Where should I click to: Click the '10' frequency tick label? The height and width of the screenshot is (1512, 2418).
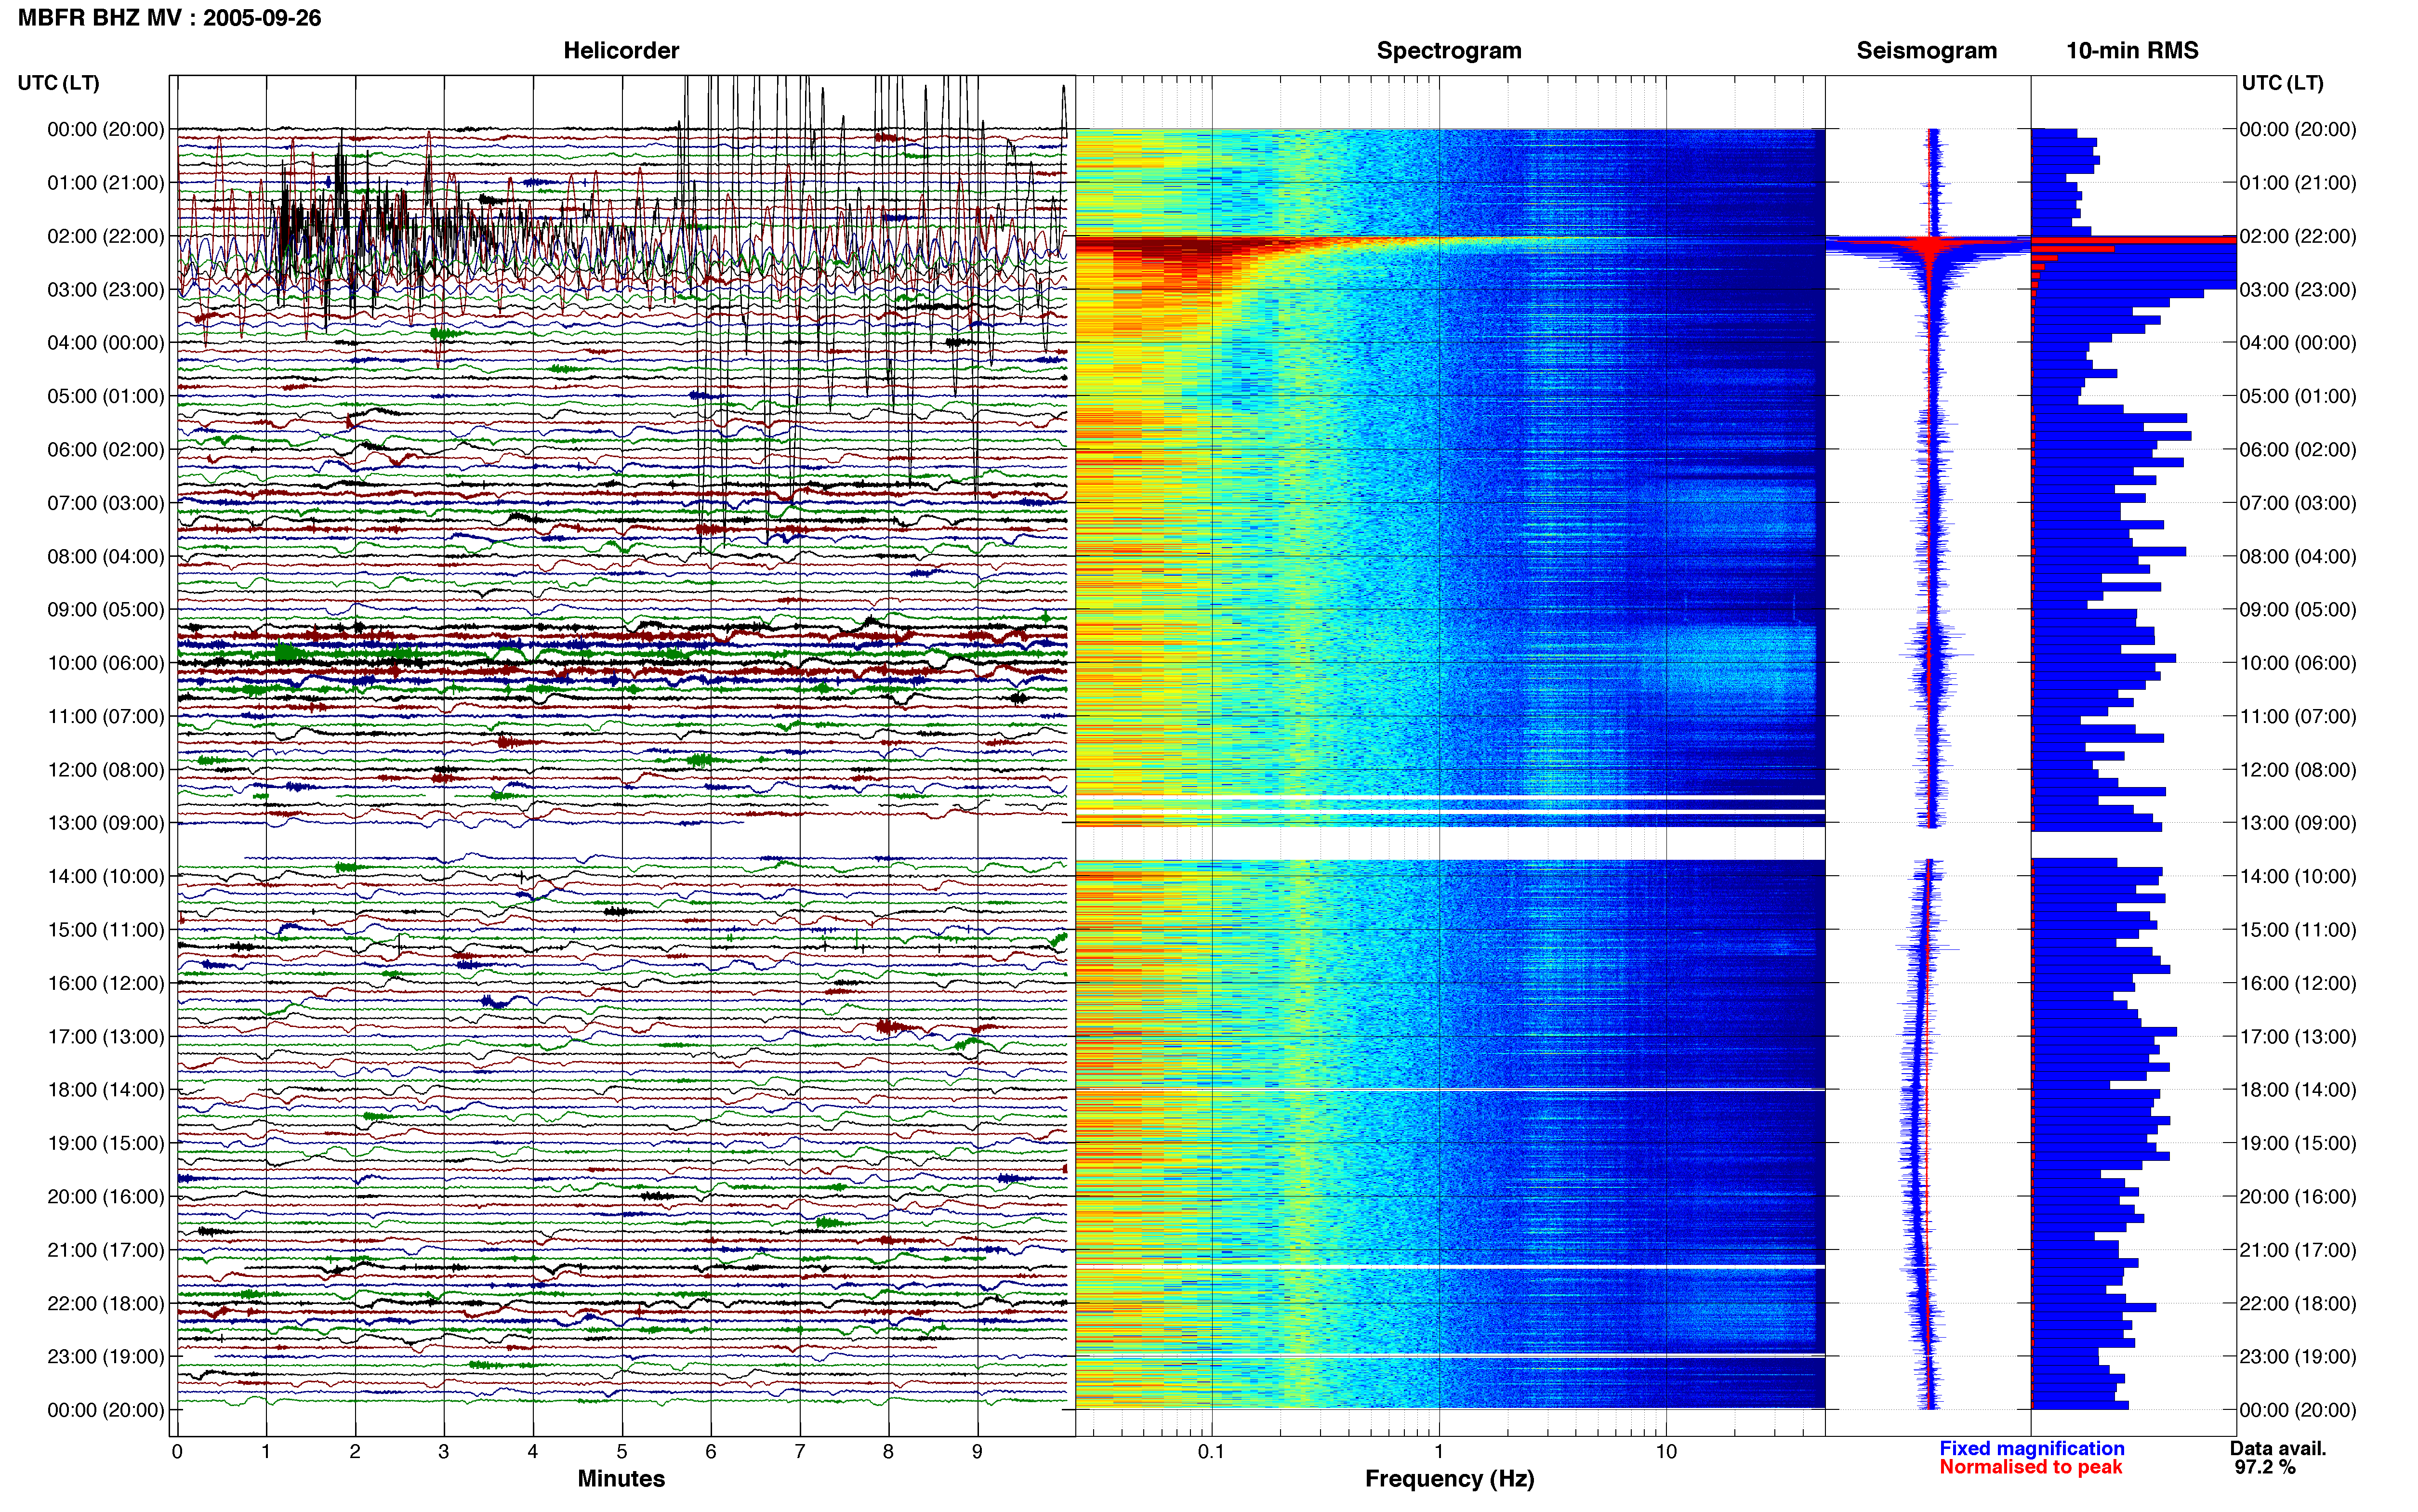1665,1452
